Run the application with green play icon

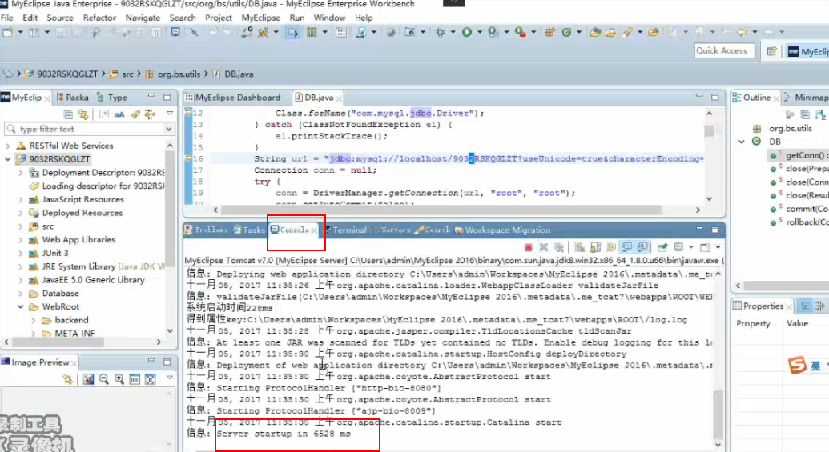point(467,32)
